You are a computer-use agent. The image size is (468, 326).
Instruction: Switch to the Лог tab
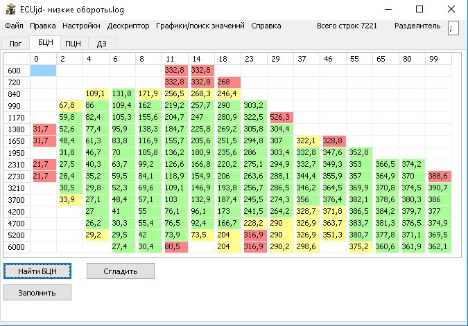[x=15, y=44]
